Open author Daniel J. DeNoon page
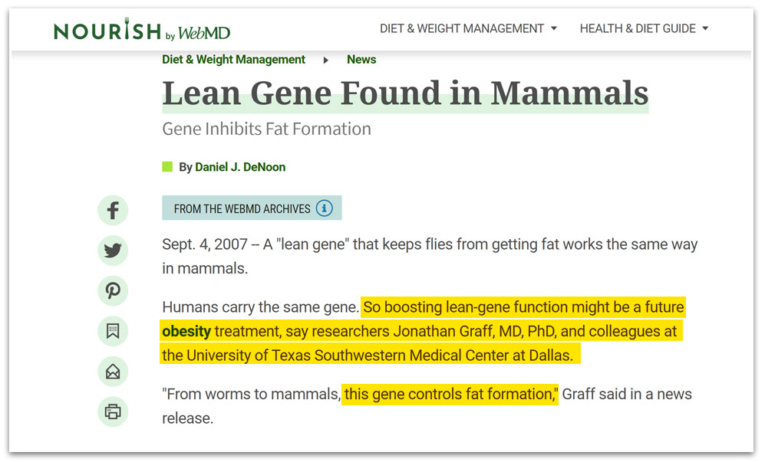765x462 pixels. pyautogui.click(x=240, y=167)
